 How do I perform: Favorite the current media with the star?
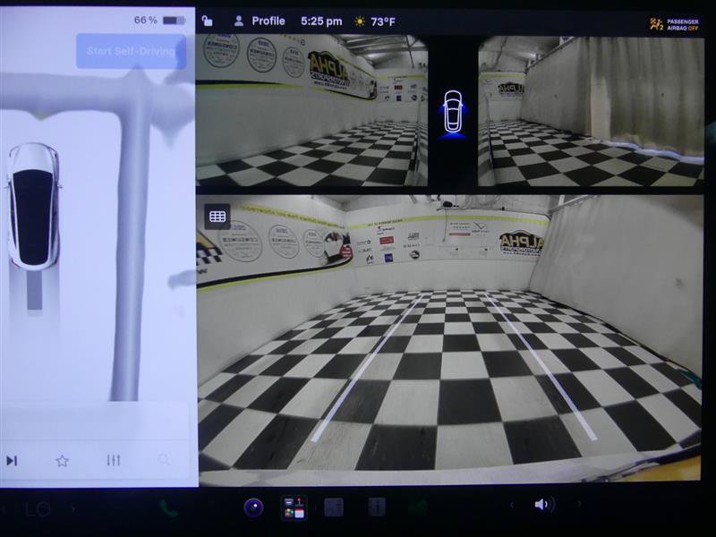coord(62,461)
